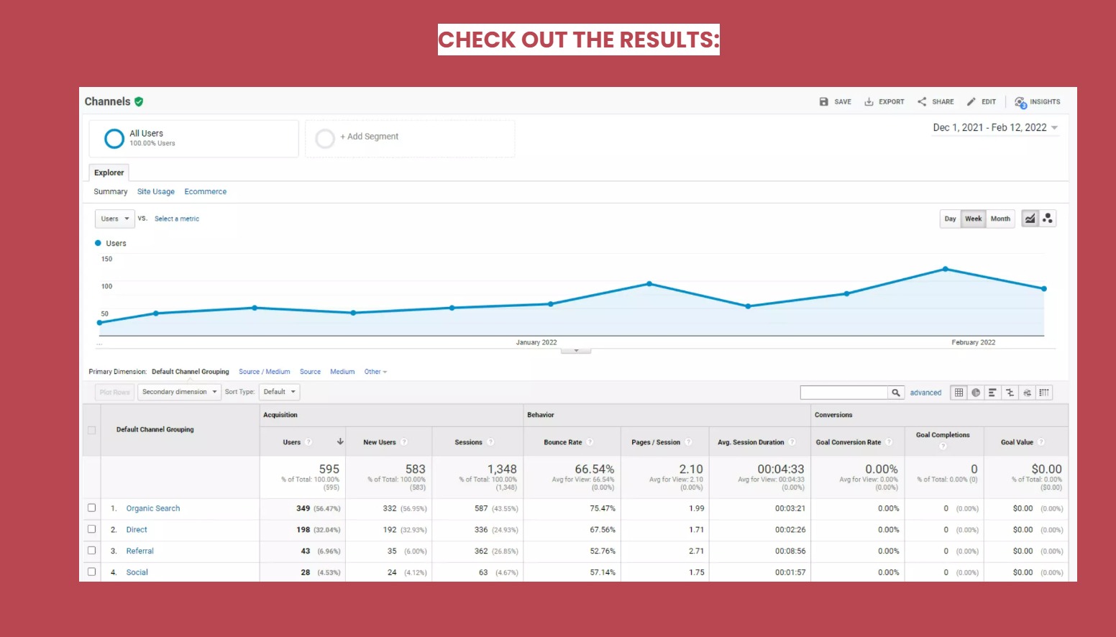
Task: Toggle chart interval to Month
Action: [x=1000, y=219]
